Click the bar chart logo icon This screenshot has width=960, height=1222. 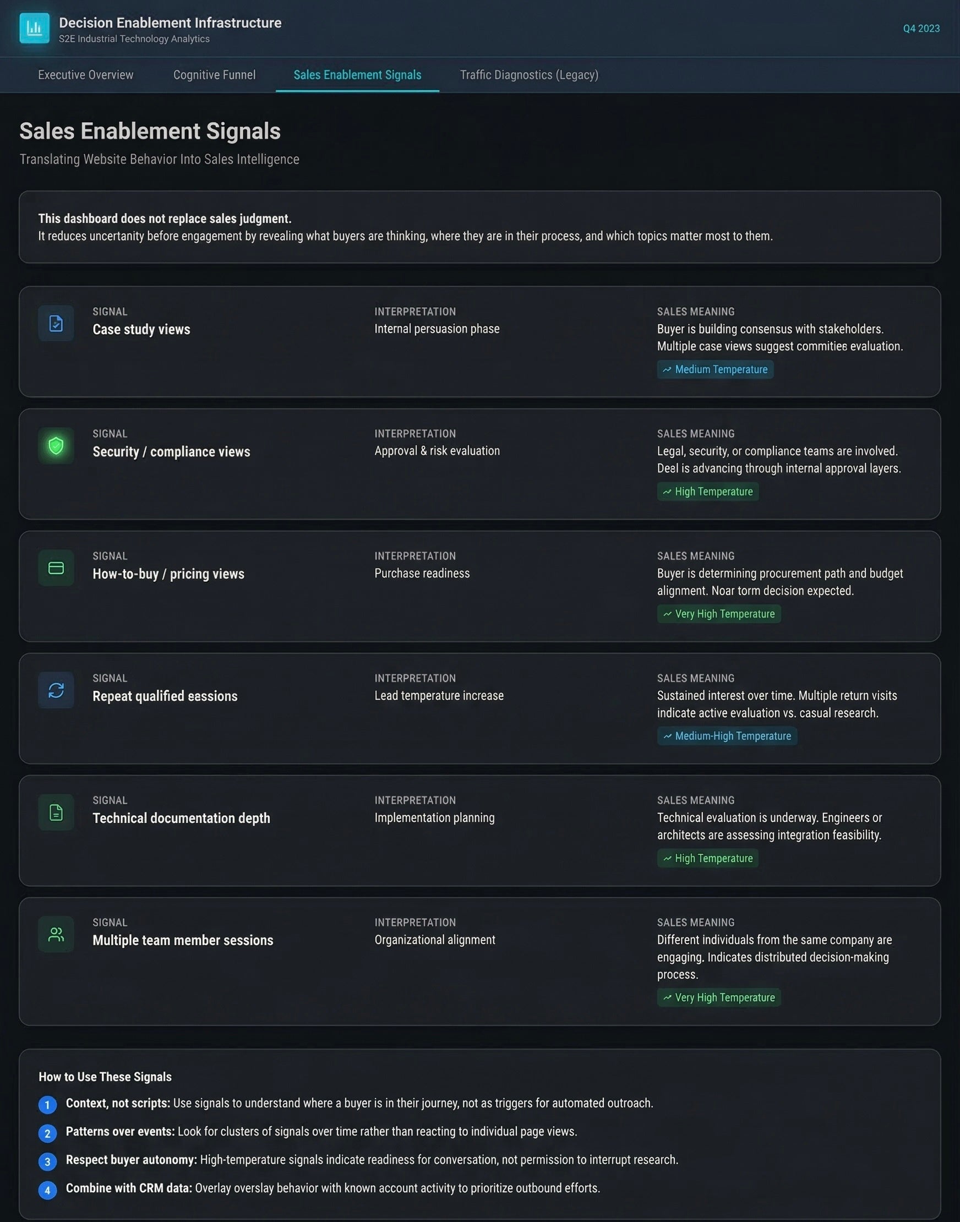click(34, 28)
